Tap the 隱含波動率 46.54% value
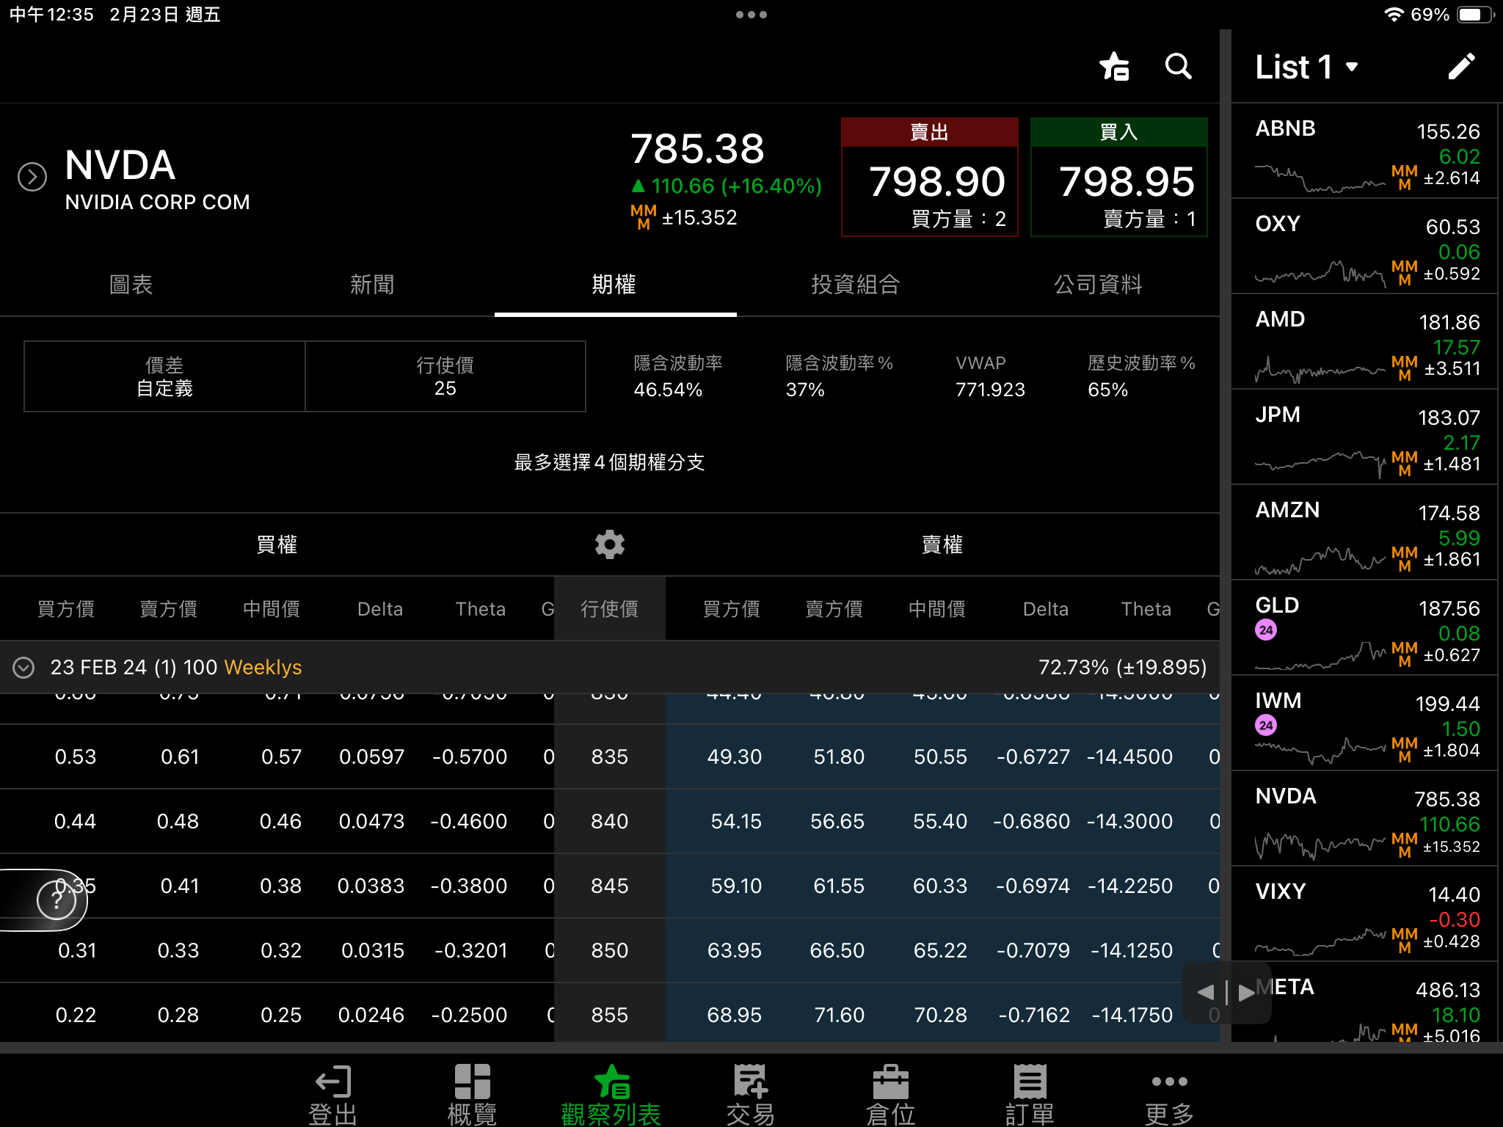The width and height of the screenshot is (1503, 1127). click(668, 390)
